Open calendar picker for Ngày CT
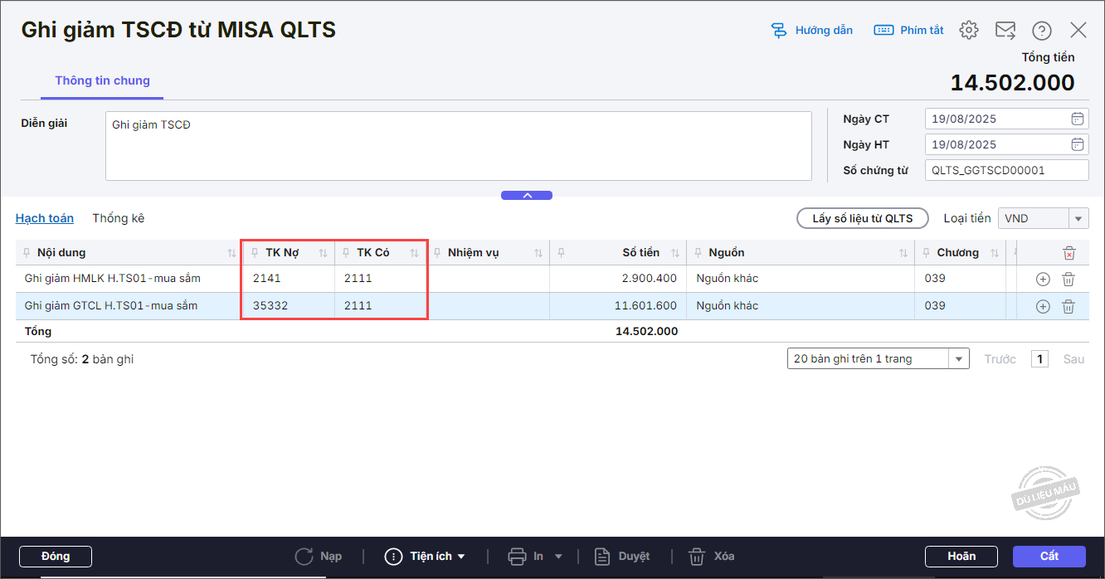The height and width of the screenshot is (579, 1105). pos(1078,119)
